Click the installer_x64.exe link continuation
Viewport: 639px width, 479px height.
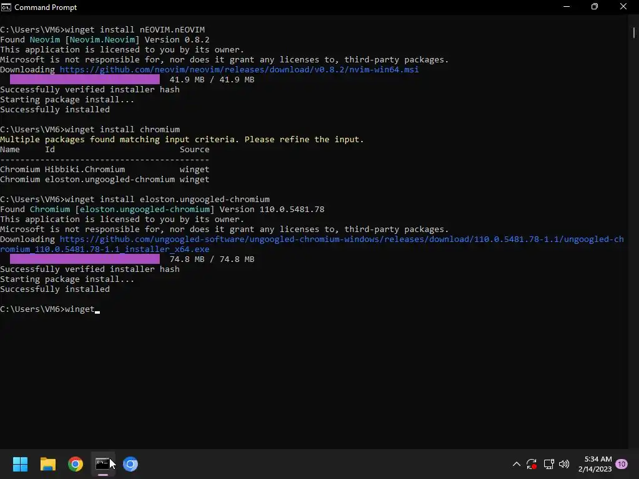point(105,249)
